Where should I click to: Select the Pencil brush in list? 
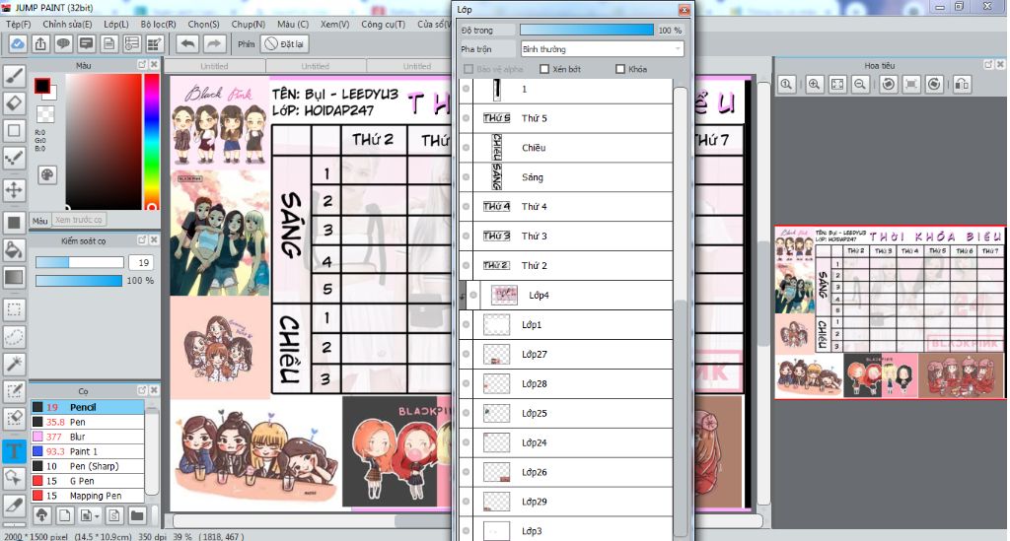pyautogui.click(x=88, y=407)
